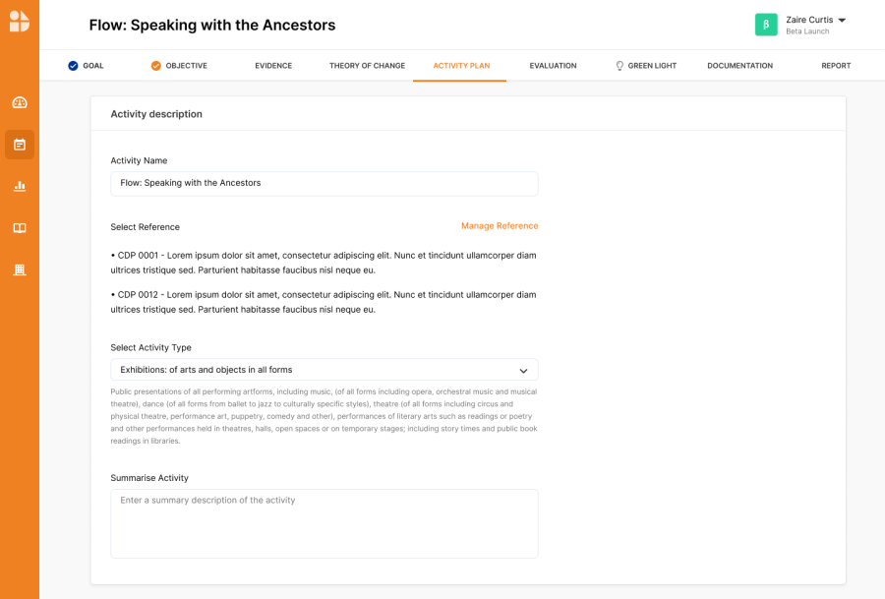This screenshot has height=599, width=885.
Task: Click the chevron on the Exhibitions dropdown
Action: pos(524,371)
